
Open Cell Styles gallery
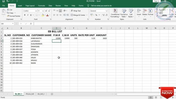click(x=131, y=13)
